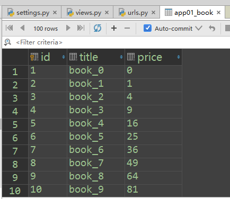Jump to last page of rows
Viewport: 230px width, 199px height.
point(81,28)
